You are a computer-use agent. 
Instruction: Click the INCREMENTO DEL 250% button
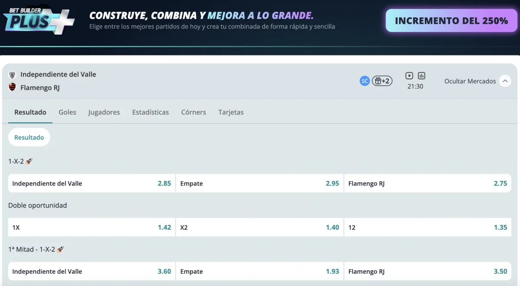coord(452,20)
